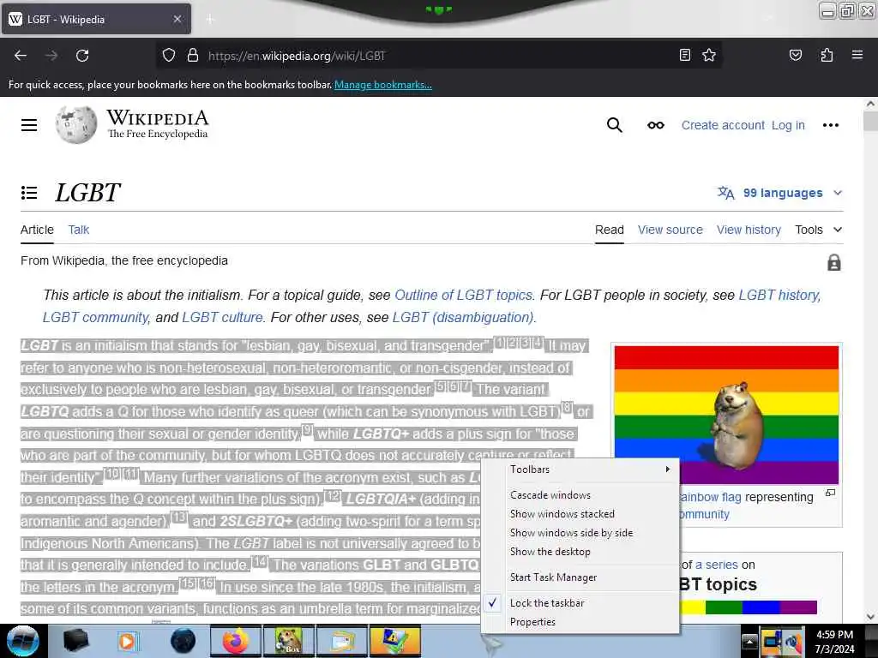Click the padlock site security icon

(x=193, y=56)
